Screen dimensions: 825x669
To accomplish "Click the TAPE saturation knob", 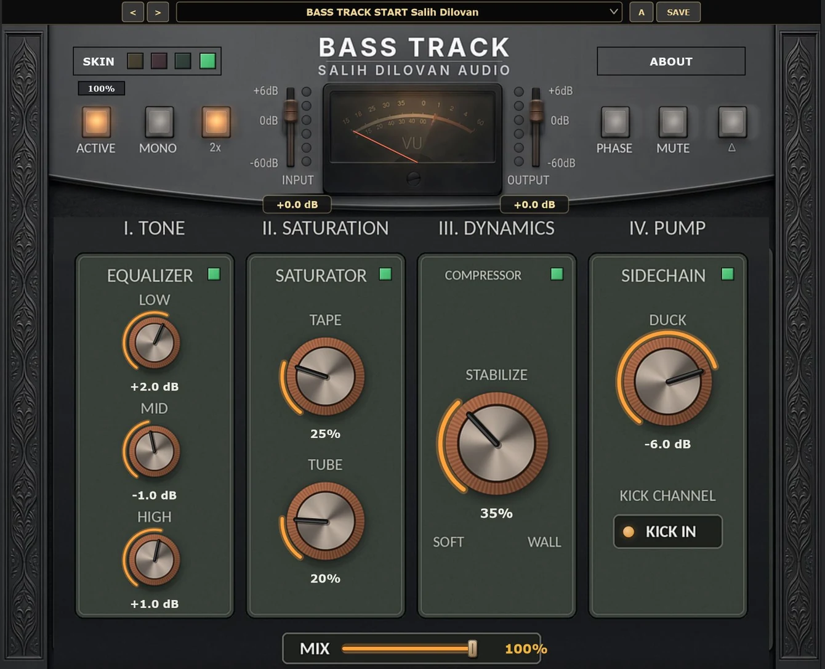I will (x=325, y=376).
